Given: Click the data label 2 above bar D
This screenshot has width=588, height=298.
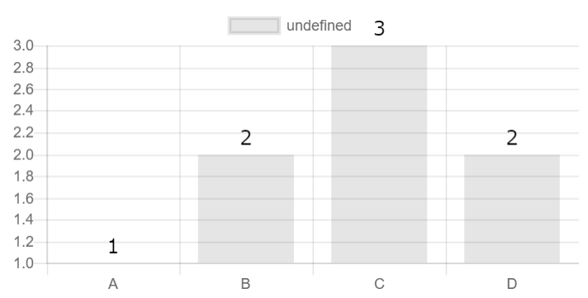Looking at the screenshot, I should click(x=512, y=138).
